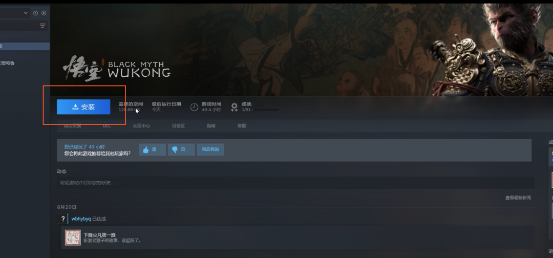Click the 游戏时间 clock icon
This screenshot has width=553, height=258.
(x=195, y=107)
